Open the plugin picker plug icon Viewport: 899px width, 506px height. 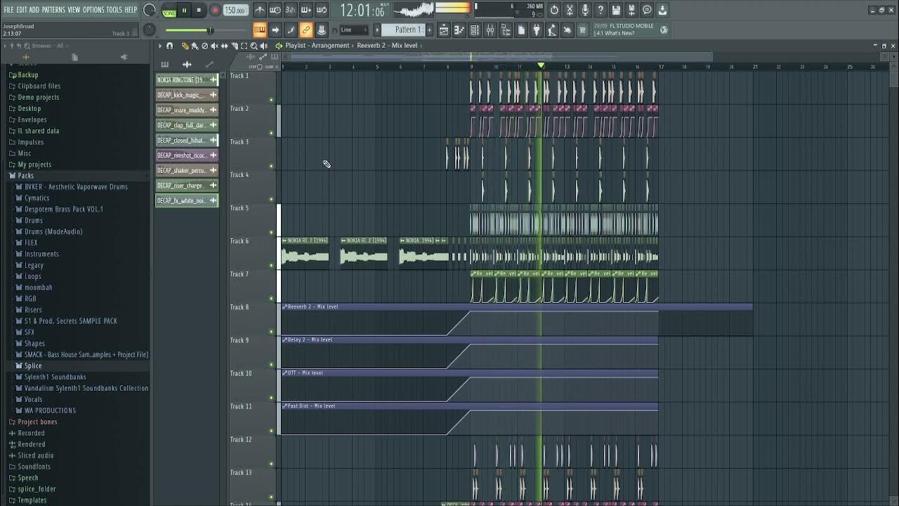tap(536, 30)
